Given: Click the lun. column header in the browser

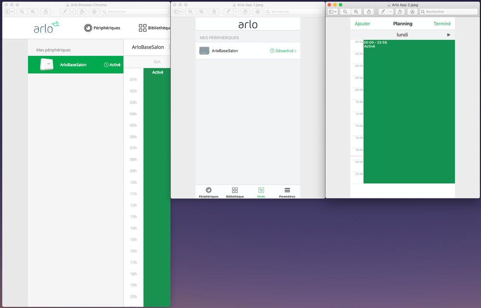Looking at the screenshot, I should [157, 62].
